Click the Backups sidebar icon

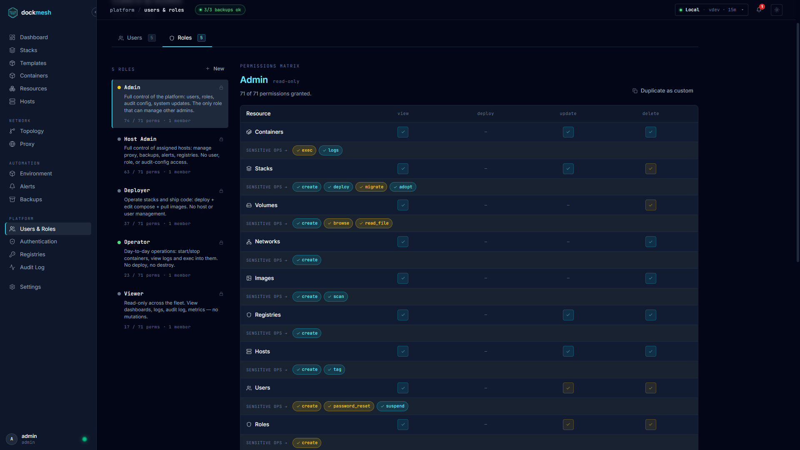[x=12, y=199]
